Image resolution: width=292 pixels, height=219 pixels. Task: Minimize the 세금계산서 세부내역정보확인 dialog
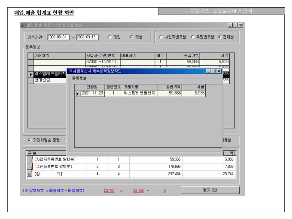pyautogui.click(x=209, y=71)
